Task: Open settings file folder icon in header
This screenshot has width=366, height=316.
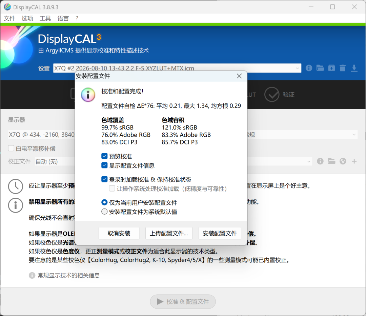Action: (x=320, y=68)
